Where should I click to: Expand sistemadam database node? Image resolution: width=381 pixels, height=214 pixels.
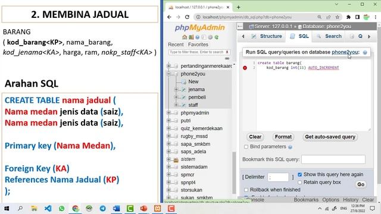pyautogui.click(x=168, y=166)
